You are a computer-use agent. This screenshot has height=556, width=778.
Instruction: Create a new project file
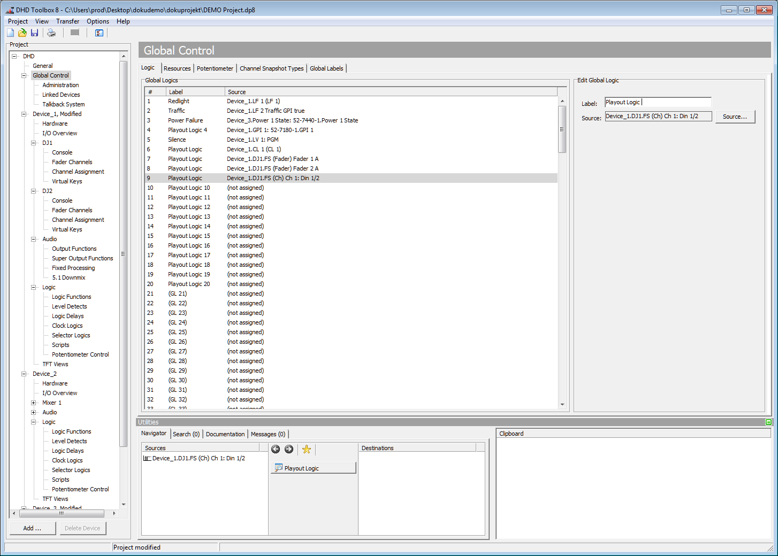tap(10, 33)
